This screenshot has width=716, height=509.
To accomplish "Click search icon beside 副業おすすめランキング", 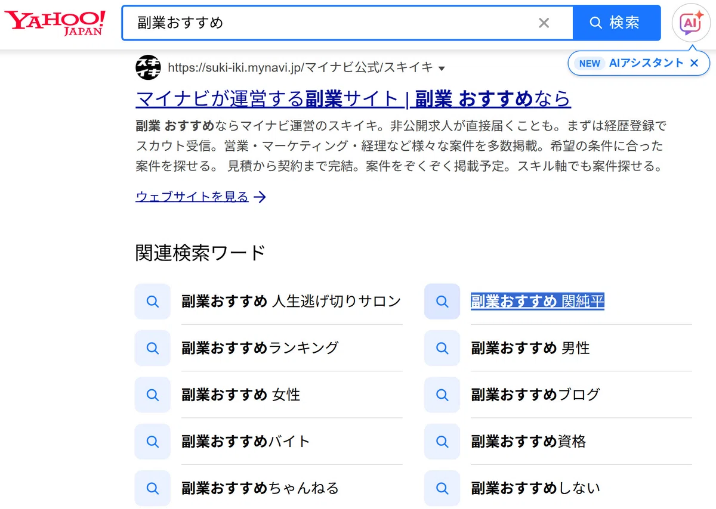I will [153, 348].
